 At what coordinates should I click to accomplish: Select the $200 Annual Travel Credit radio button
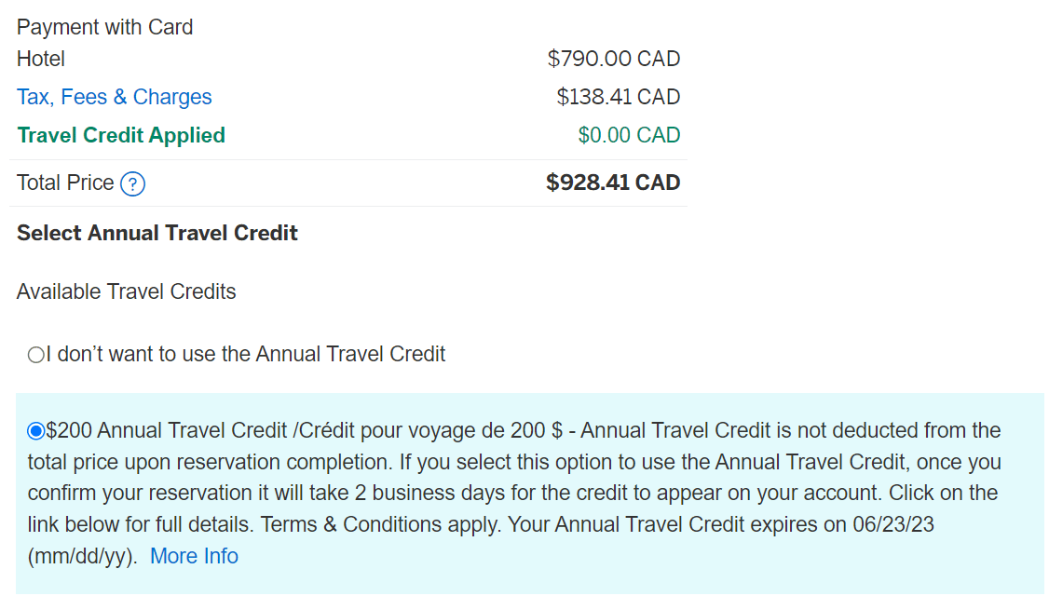pyautogui.click(x=35, y=430)
